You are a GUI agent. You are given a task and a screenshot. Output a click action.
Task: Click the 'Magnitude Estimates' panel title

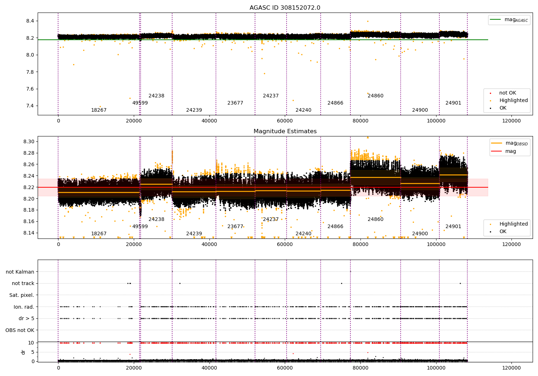click(285, 131)
